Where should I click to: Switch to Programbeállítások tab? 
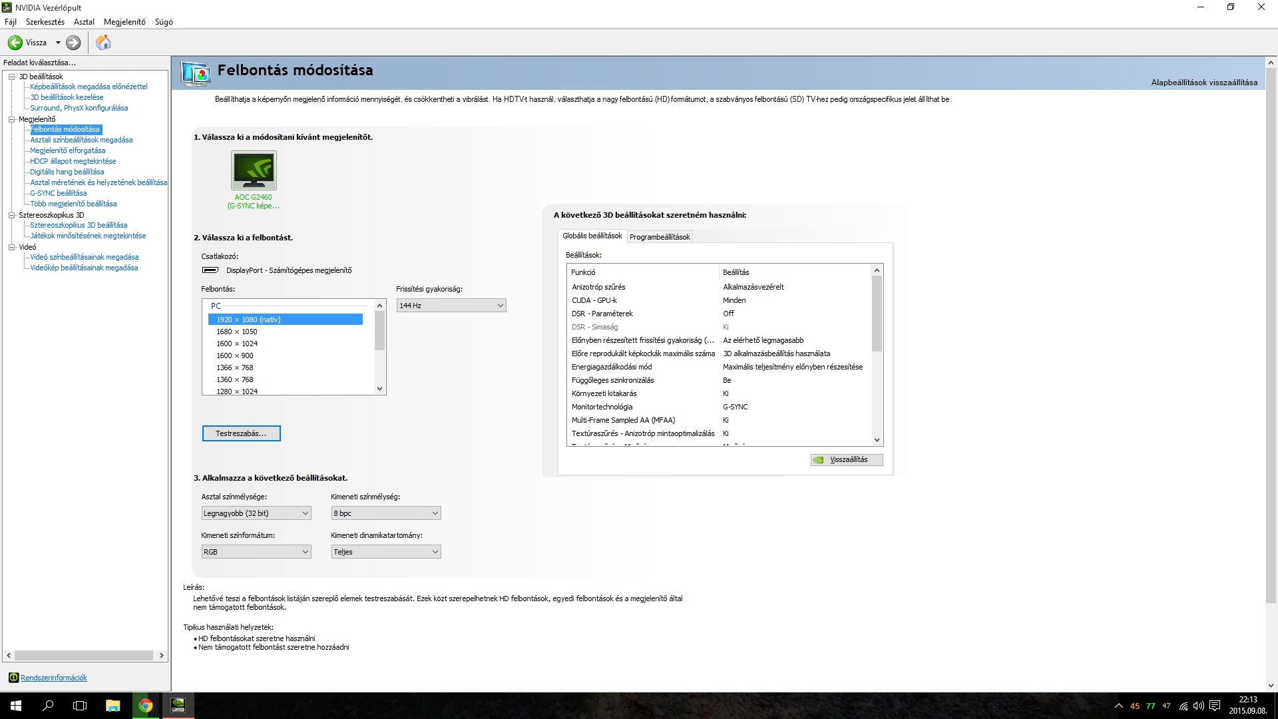pyautogui.click(x=660, y=237)
